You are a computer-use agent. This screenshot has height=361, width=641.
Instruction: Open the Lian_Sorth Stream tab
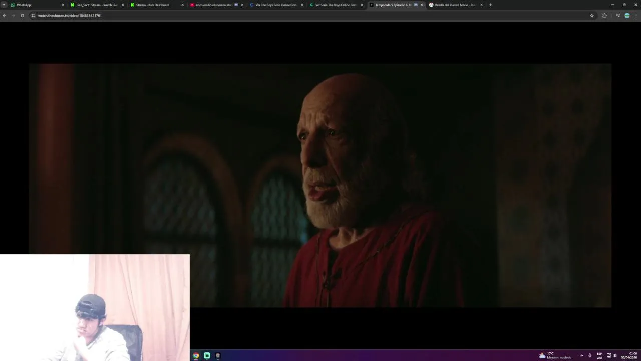tap(97, 5)
